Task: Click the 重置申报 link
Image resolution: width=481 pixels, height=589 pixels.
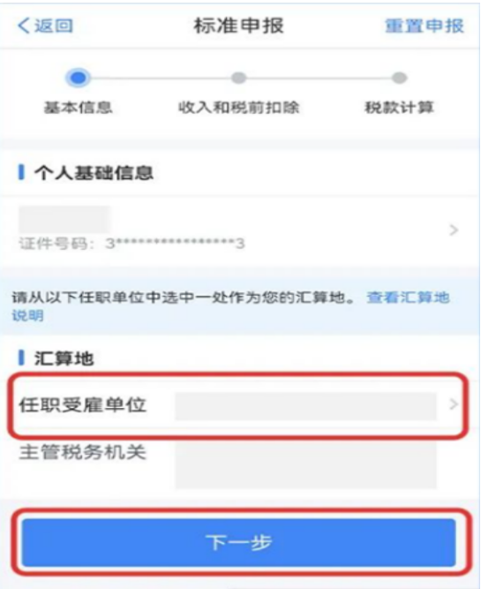Action: coord(425,26)
